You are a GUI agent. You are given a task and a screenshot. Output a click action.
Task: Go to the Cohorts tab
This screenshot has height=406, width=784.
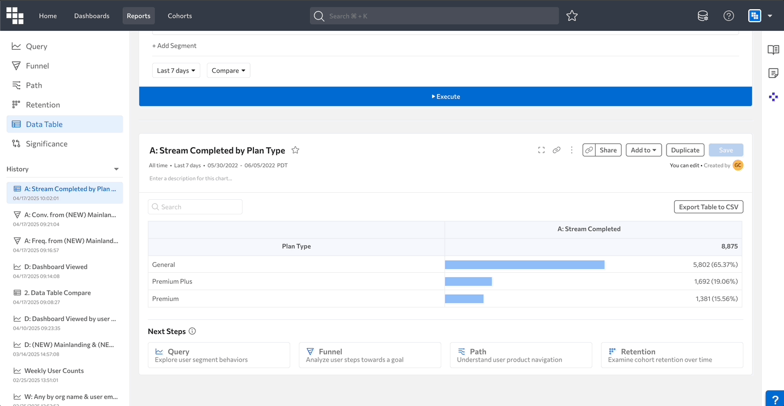(180, 16)
